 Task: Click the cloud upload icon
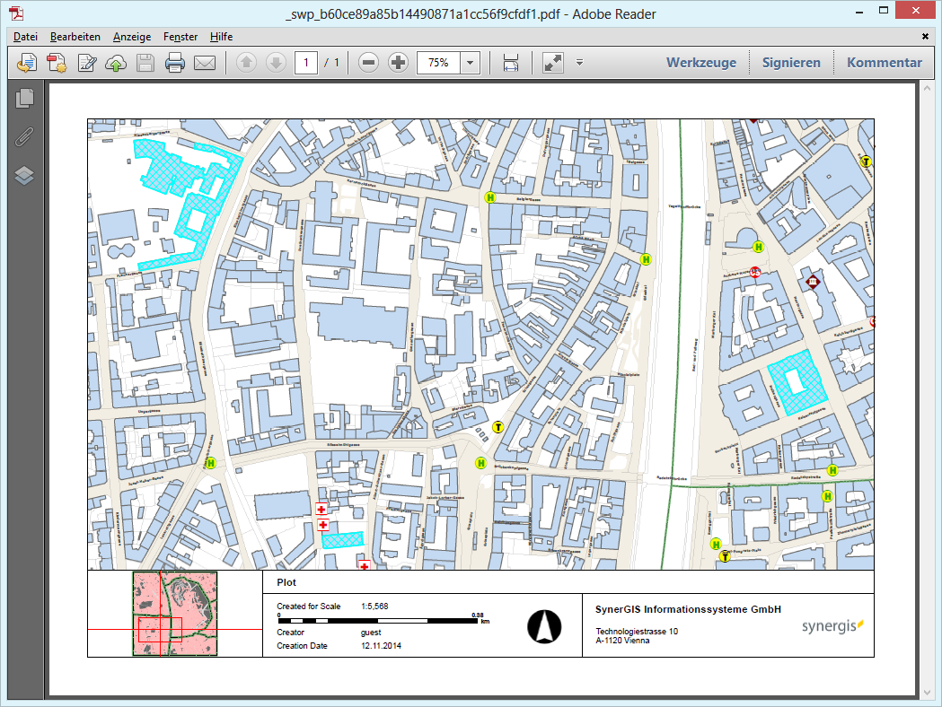point(116,63)
